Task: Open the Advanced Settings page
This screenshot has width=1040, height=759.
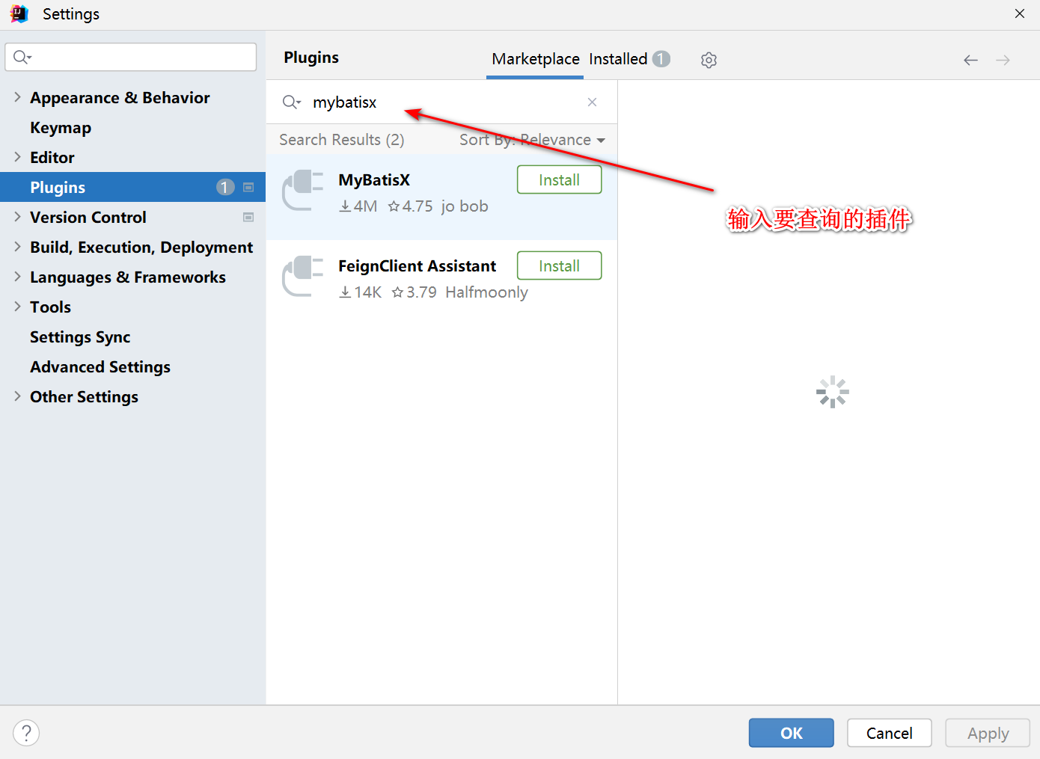Action: [100, 367]
